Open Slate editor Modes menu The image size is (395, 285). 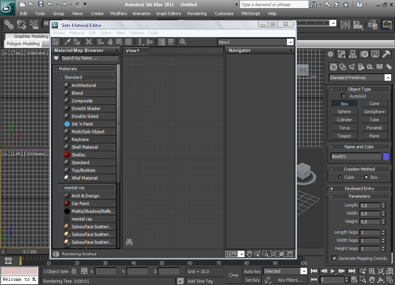(59, 33)
